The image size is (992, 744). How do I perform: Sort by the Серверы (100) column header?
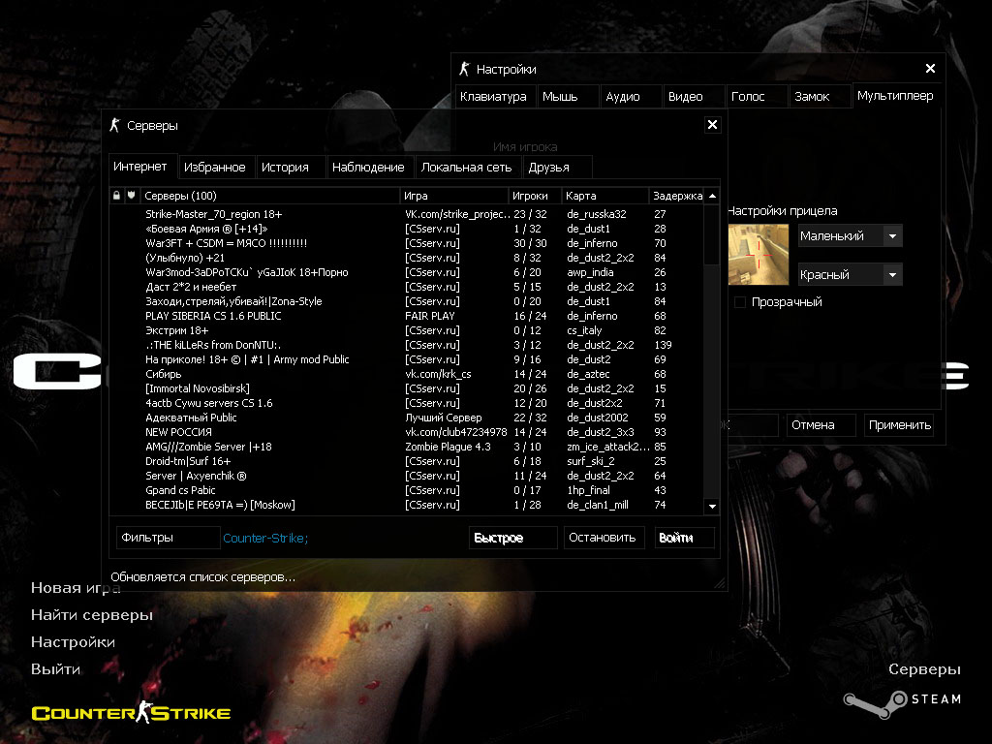click(x=269, y=196)
